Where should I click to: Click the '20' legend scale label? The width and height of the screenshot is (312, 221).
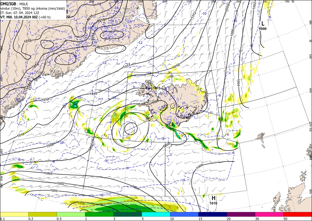[x=229, y=219]
